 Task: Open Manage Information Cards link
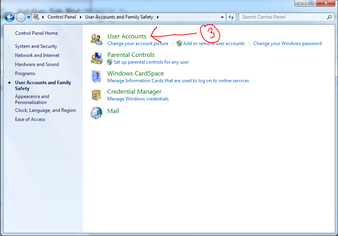click(x=178, y=81)
